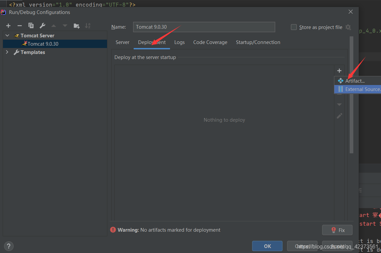Create new configuration folder

coord(77,26)
